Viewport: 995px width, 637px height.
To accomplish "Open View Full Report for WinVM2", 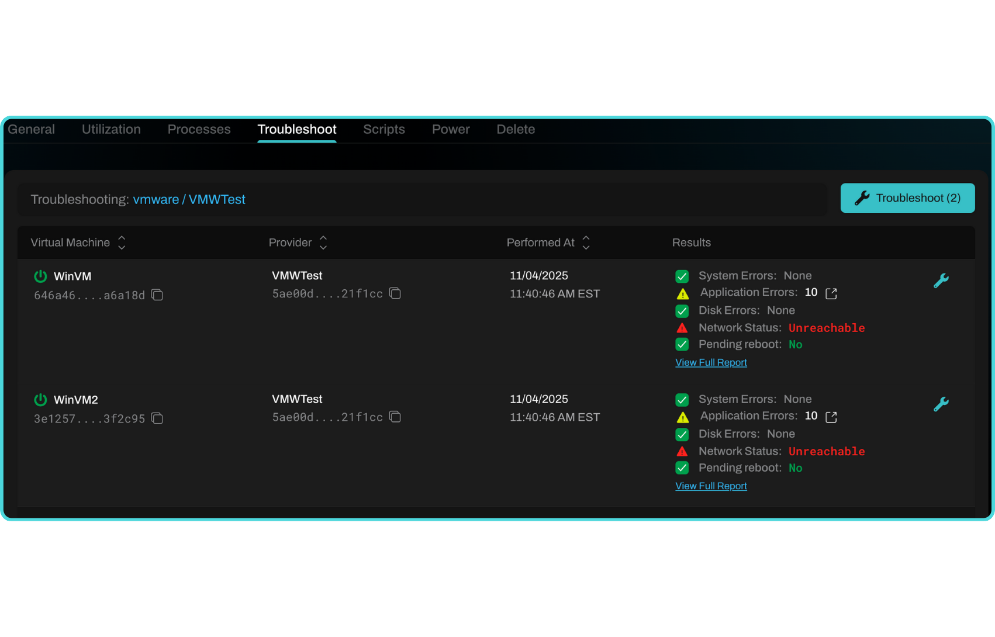I will 711,486.
